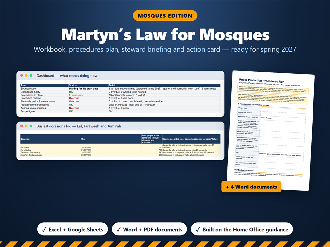Click the MOSQUES EDITION badge
Screen dimensions: 330x247
click(x=165, y=15)
